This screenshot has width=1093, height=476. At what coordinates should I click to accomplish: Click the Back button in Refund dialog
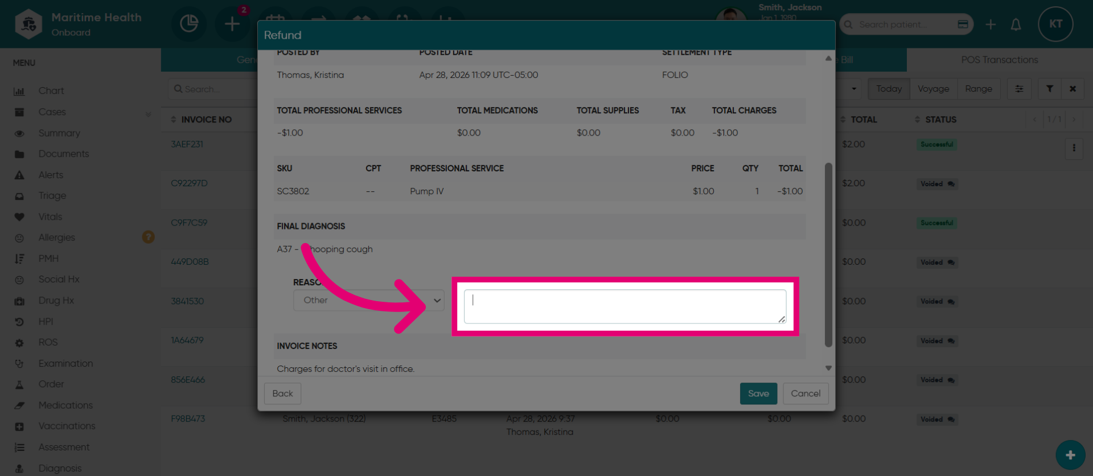pyautogui.click(x=282, y=393)
